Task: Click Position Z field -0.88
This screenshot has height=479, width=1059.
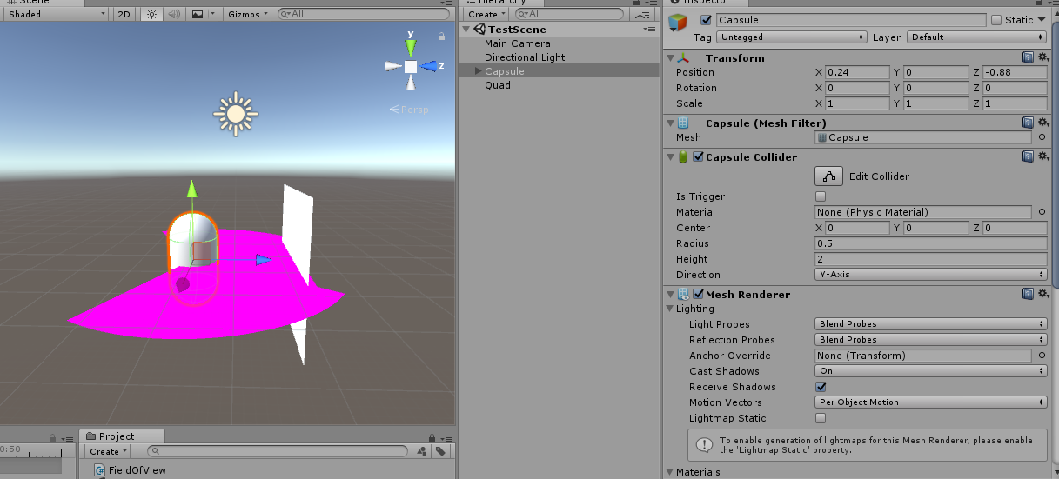Action: 1015,72
